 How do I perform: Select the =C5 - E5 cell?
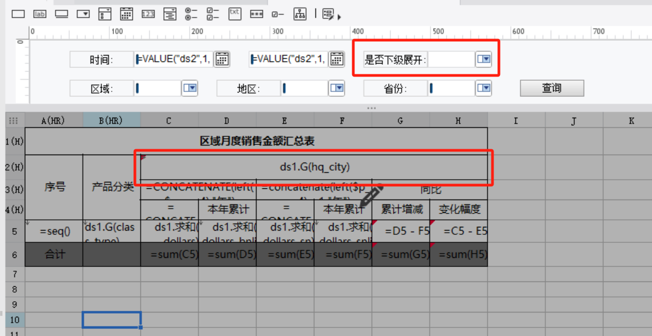point(459,231)
